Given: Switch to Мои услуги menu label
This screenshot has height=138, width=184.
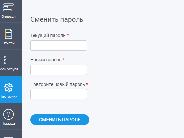Looking at the screenshot, I should (x=9, y=69).
